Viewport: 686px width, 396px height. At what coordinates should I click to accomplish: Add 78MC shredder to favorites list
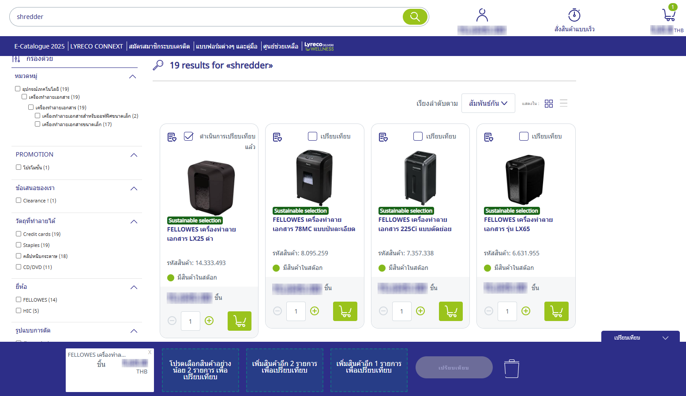pyautogui.click(x=277, y=137)
